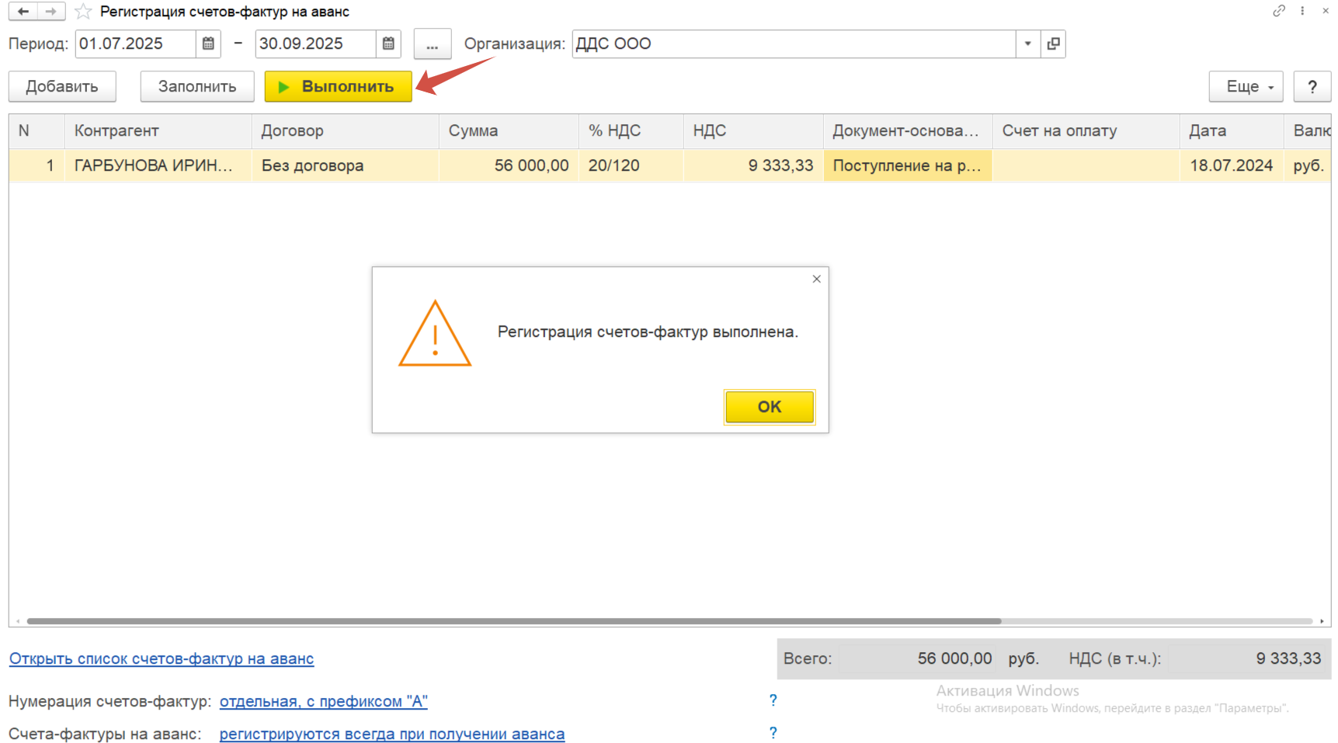
Task: Close the message dialog with X
Action: (816, 279)
